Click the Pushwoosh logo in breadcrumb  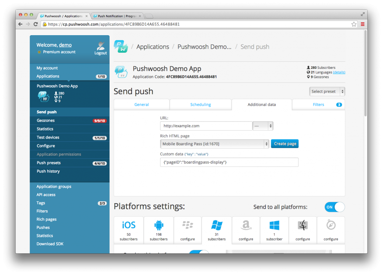click(x=121, y=46)
